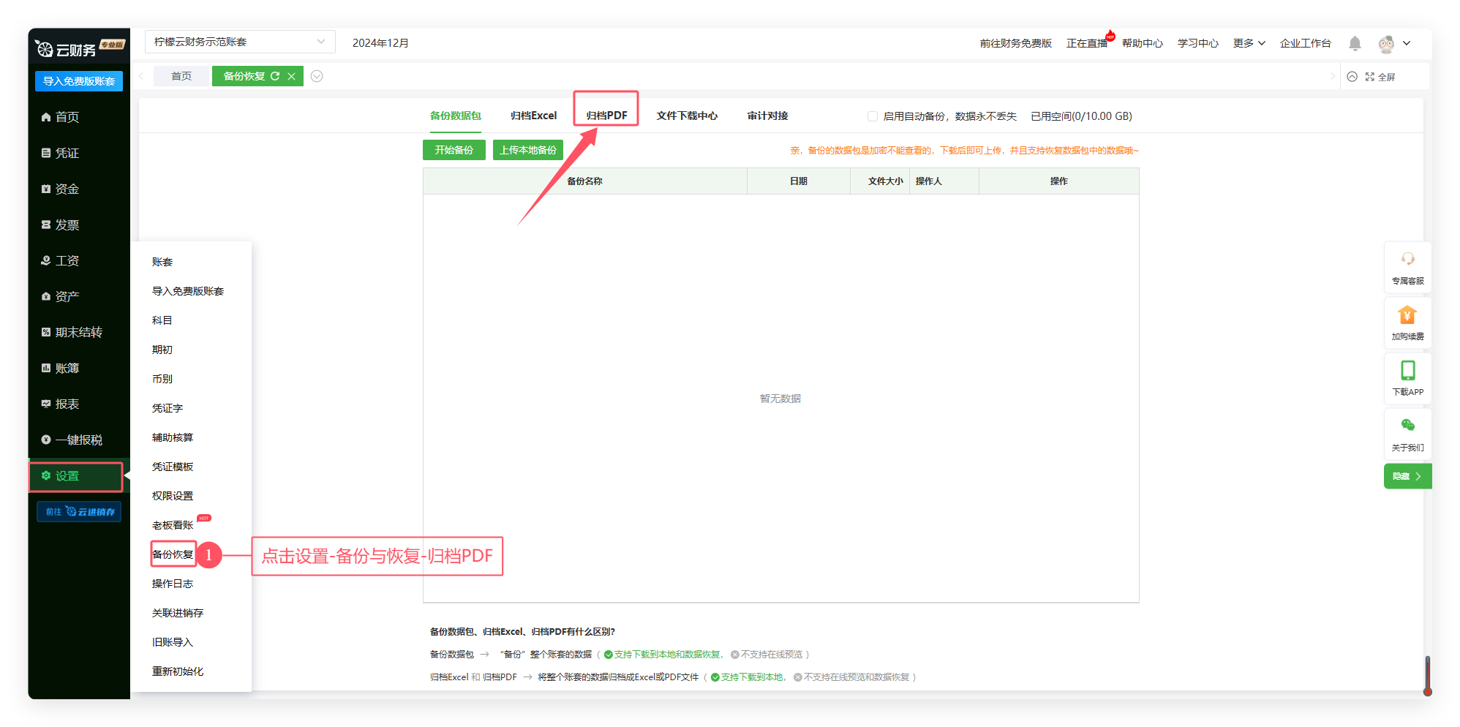Switch to the 归档Excel tab
Screen dimensions: 1460x727
click(x=533, y=116)
